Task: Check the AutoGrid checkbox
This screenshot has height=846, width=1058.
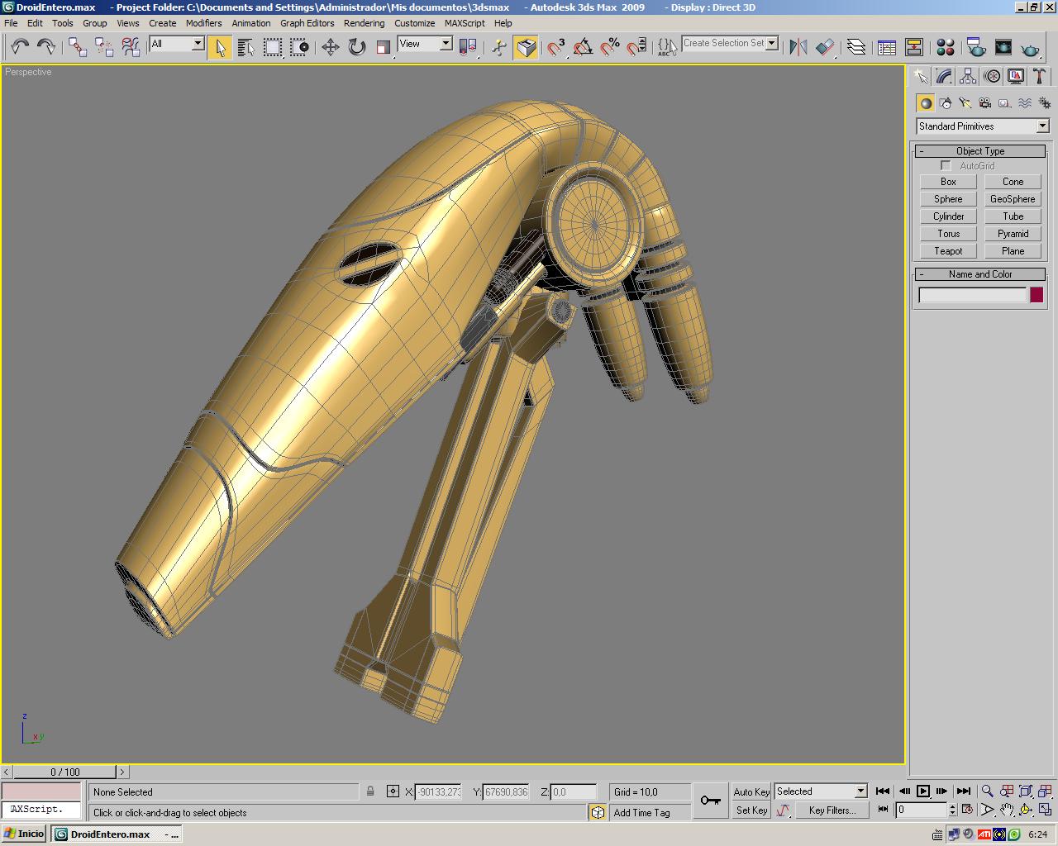Action: (946, 166)
